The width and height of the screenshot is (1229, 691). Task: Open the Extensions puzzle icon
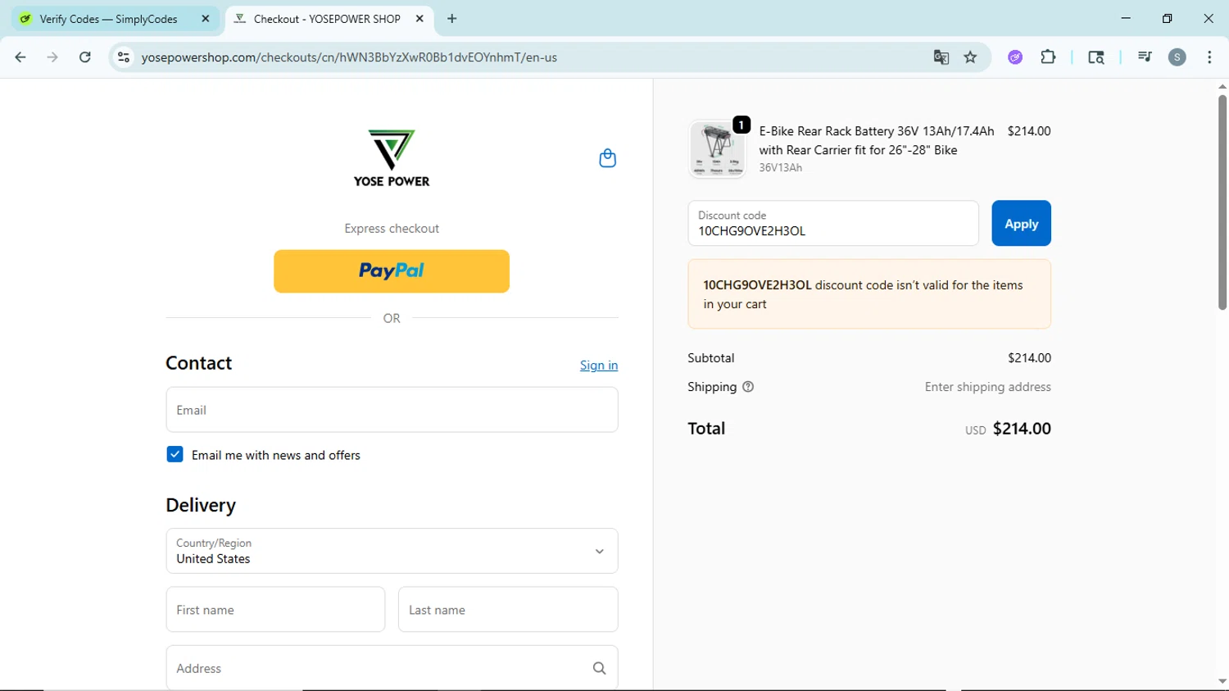(1048, 57)
